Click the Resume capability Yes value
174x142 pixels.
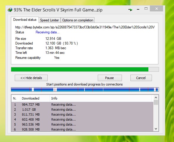pyautogui.click(x=57, y=58)
